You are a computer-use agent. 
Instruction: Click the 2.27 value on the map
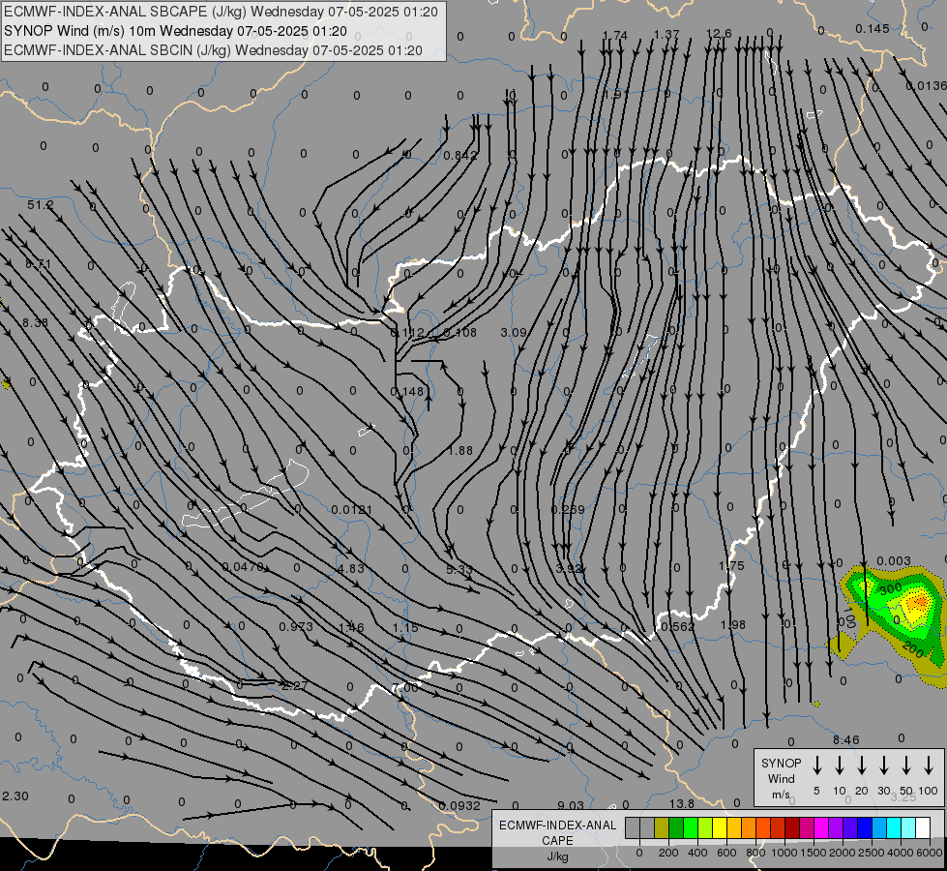295,685
